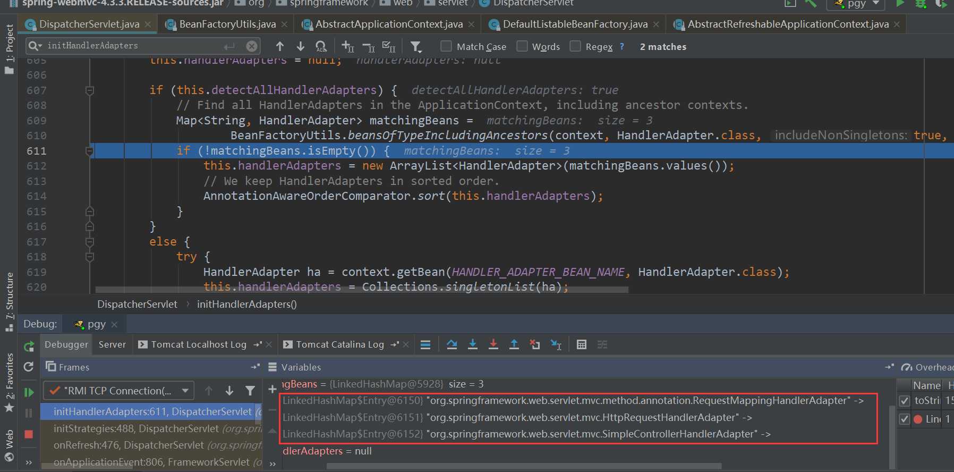The width and height of the screenshot is (954, 472).
Task: Click initHandlerAdapters() in breadcrumb
Action: 247,304
